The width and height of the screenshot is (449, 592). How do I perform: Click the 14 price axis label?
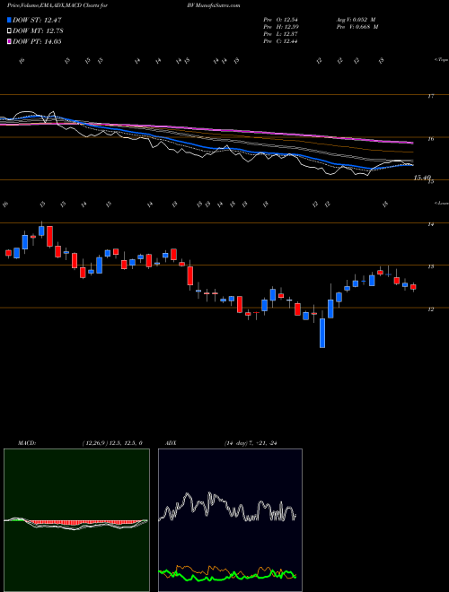point(430,224)
